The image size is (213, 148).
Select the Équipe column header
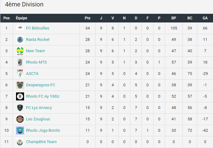22,18
